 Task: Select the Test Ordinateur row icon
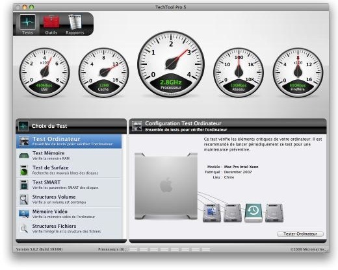[x=24, y=141]
